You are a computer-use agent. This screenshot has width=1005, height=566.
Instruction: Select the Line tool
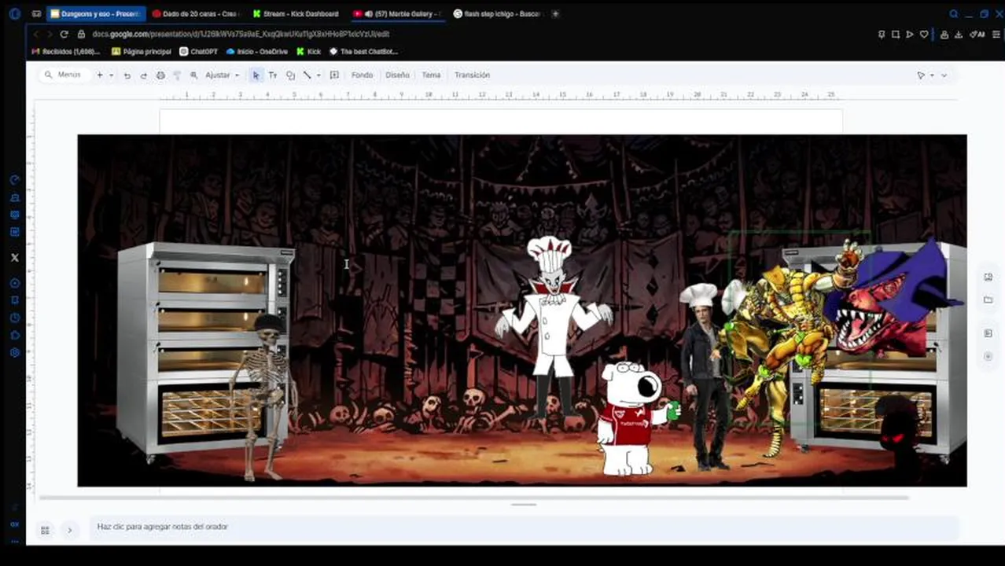coord(307,75)
